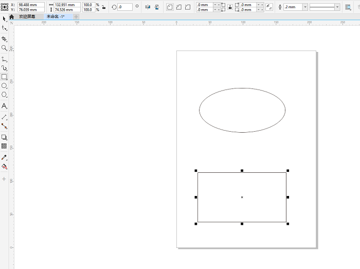This screenshot has height=269, width=360.
Task: Activate the Zoom magnifier tool
Action: (4, 48)
